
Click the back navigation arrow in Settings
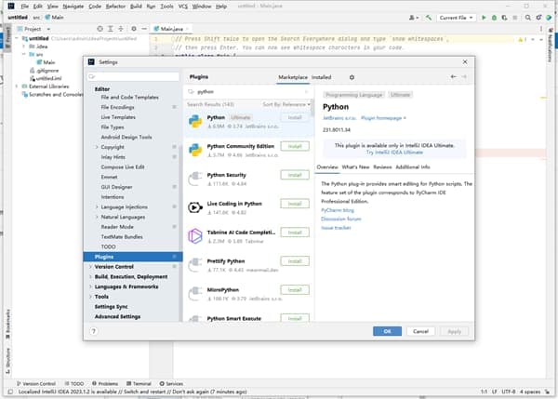pyautogui.click(x=452, y=76)
